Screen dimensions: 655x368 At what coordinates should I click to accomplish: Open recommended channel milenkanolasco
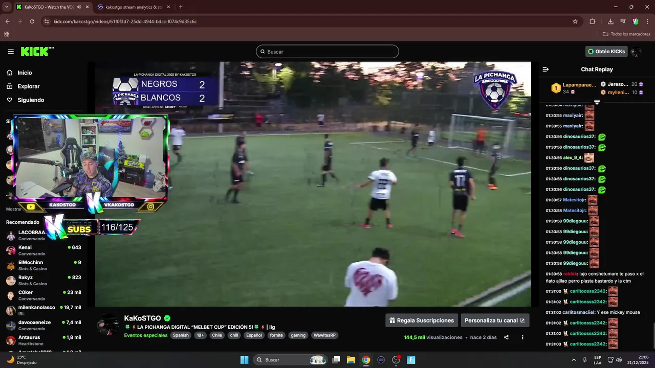click(x=44, y=310)
